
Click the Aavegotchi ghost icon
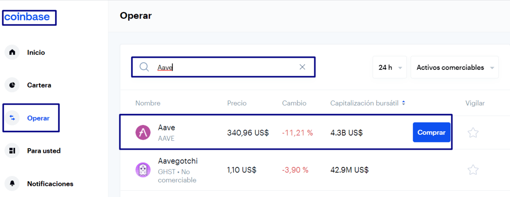click(x=143, y=170)
